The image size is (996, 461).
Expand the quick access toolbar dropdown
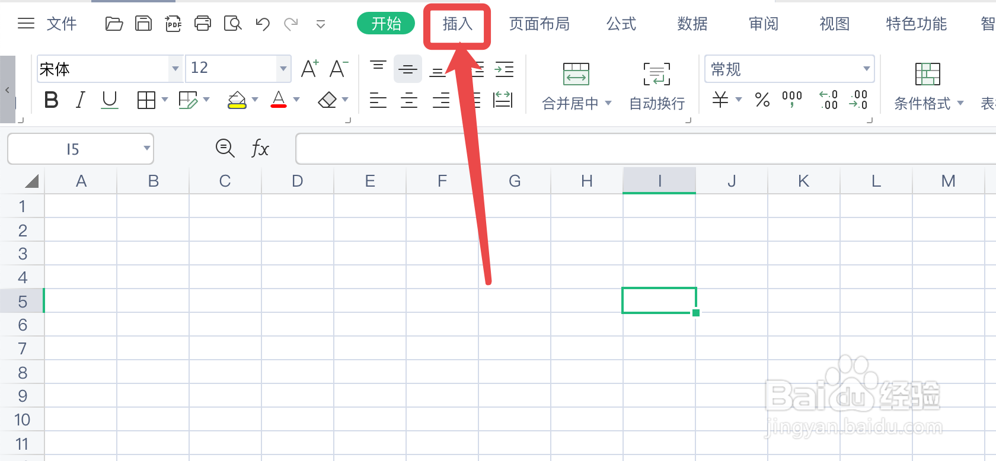[321, 25]
